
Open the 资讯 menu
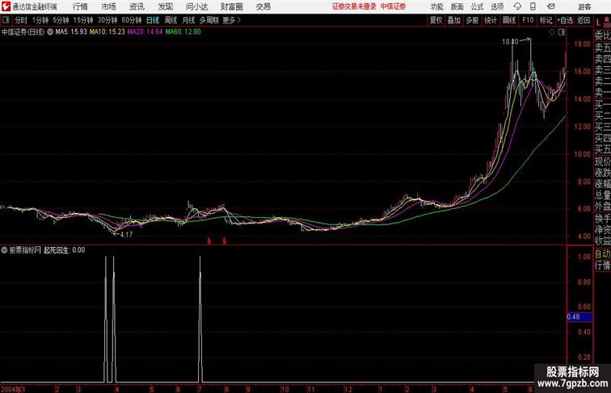point(137,6)
